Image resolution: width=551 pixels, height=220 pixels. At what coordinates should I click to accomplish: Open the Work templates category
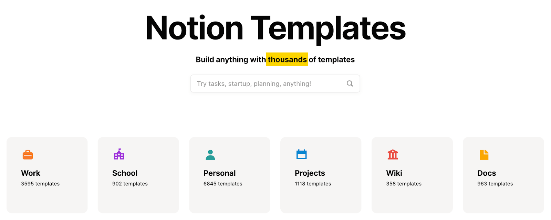pyautogui.click(x=47, y=175)
